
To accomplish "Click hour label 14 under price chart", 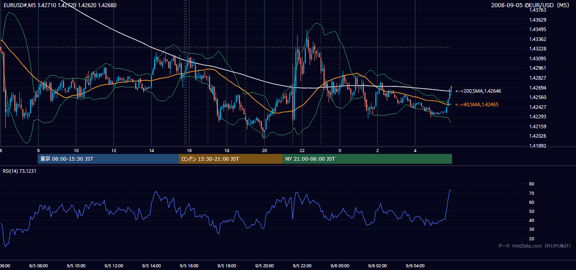I will [x=151, y=150].
